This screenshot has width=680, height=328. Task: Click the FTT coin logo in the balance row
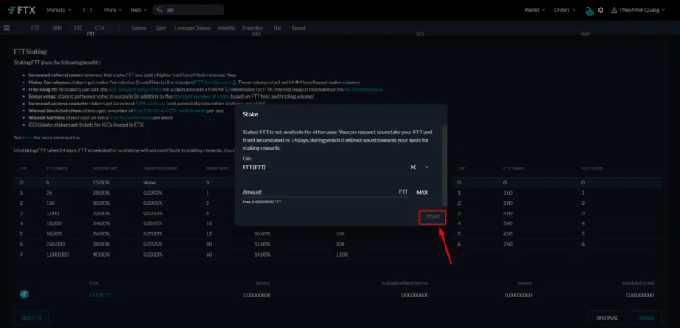click(x=25, y=295)
